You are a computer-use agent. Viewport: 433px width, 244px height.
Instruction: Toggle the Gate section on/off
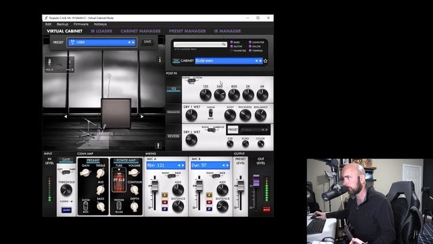click(66, 160)
